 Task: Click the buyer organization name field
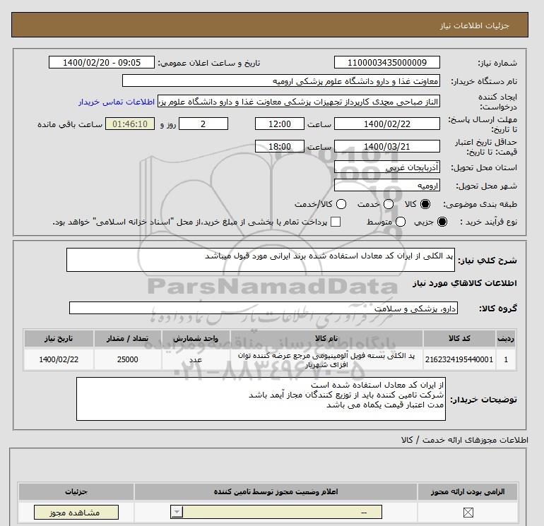(x=281, y=80)
